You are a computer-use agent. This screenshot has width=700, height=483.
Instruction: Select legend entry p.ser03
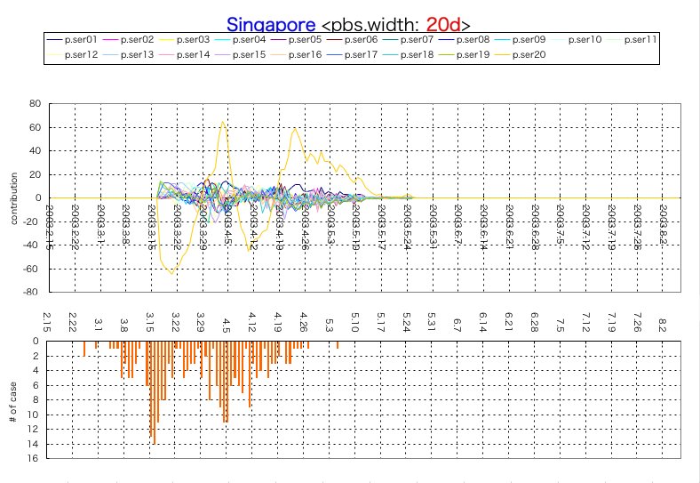184,40
